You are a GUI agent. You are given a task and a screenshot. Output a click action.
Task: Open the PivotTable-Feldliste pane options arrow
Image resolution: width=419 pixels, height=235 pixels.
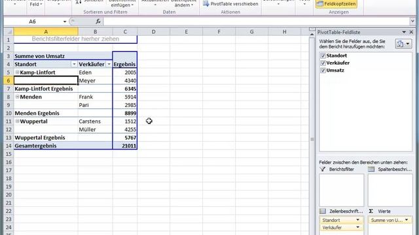404,32
